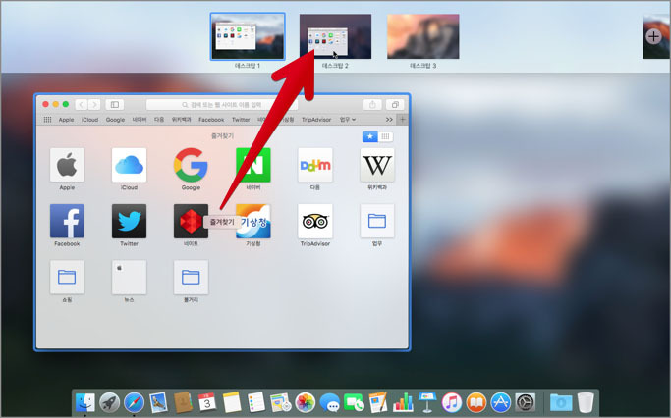This screenshot has height=418, width=671.
Task: Toggle Safari sidebar button
Action: tap(115, 104)
